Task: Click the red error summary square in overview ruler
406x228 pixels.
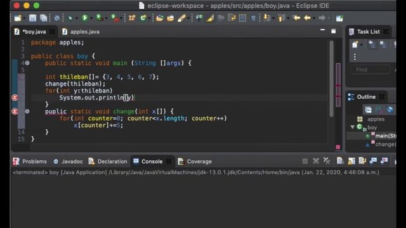Action: coord(338,147)
